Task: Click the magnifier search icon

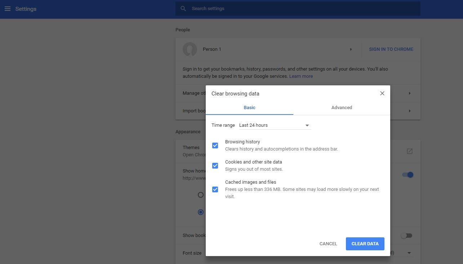Action: (183, 9)
